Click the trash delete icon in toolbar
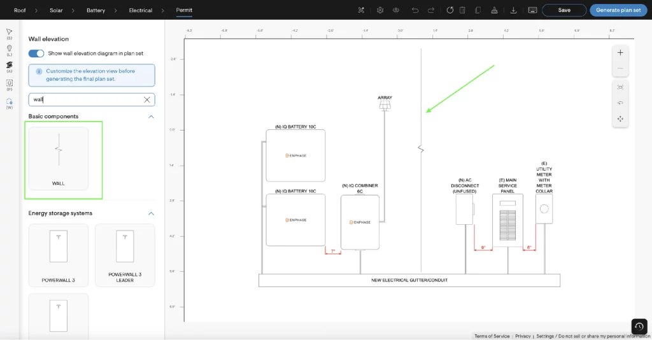652x340 pixels. 462,10
